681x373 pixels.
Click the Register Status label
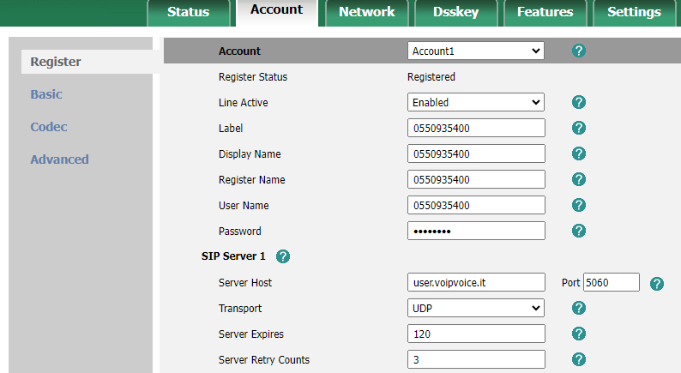(x=253, y=77)
